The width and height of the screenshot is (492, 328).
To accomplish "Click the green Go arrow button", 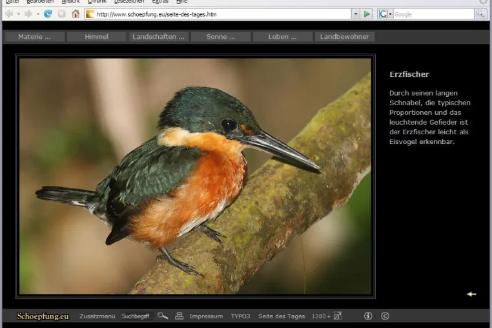I will (x=367, y=14).
